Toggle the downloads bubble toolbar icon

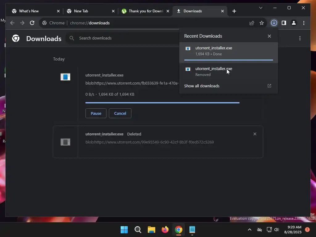click(274, 23)
